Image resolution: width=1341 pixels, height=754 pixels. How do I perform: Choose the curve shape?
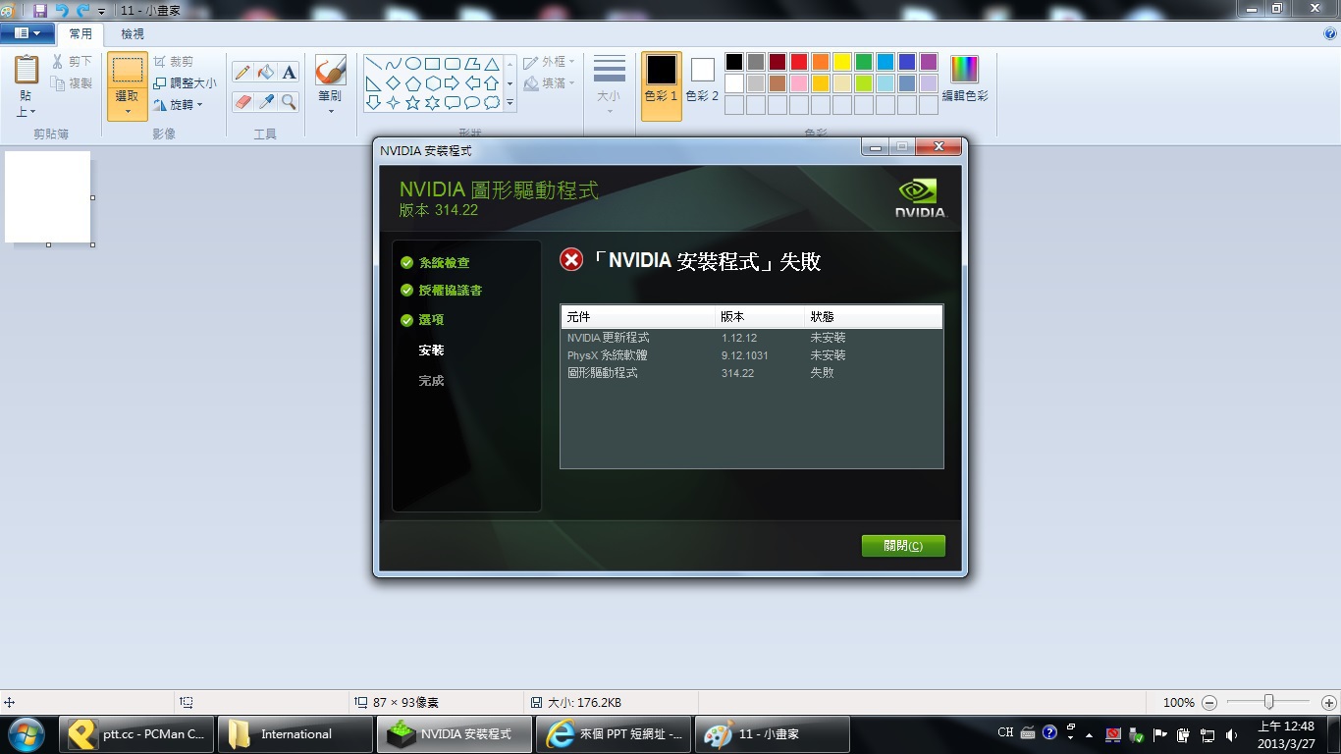394,64
